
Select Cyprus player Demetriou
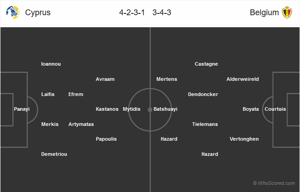coord(54,154)
